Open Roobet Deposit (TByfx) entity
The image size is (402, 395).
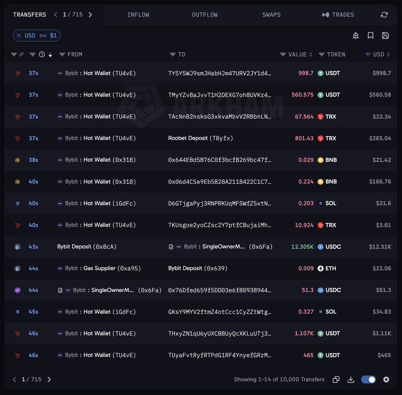pyautogui.click(x=200, y=138)
